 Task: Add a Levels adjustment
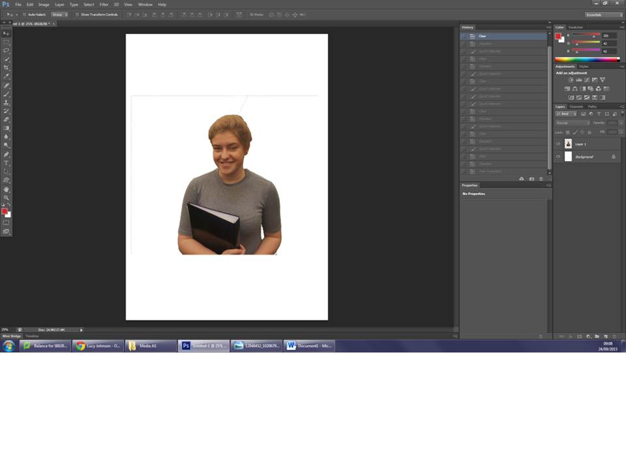tap(579, 80)
